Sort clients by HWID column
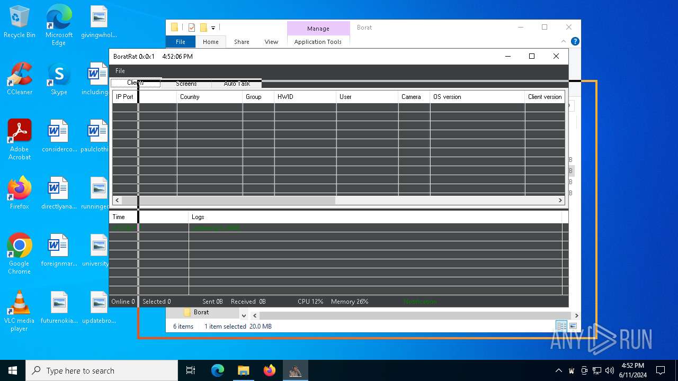 coord(305,97)
